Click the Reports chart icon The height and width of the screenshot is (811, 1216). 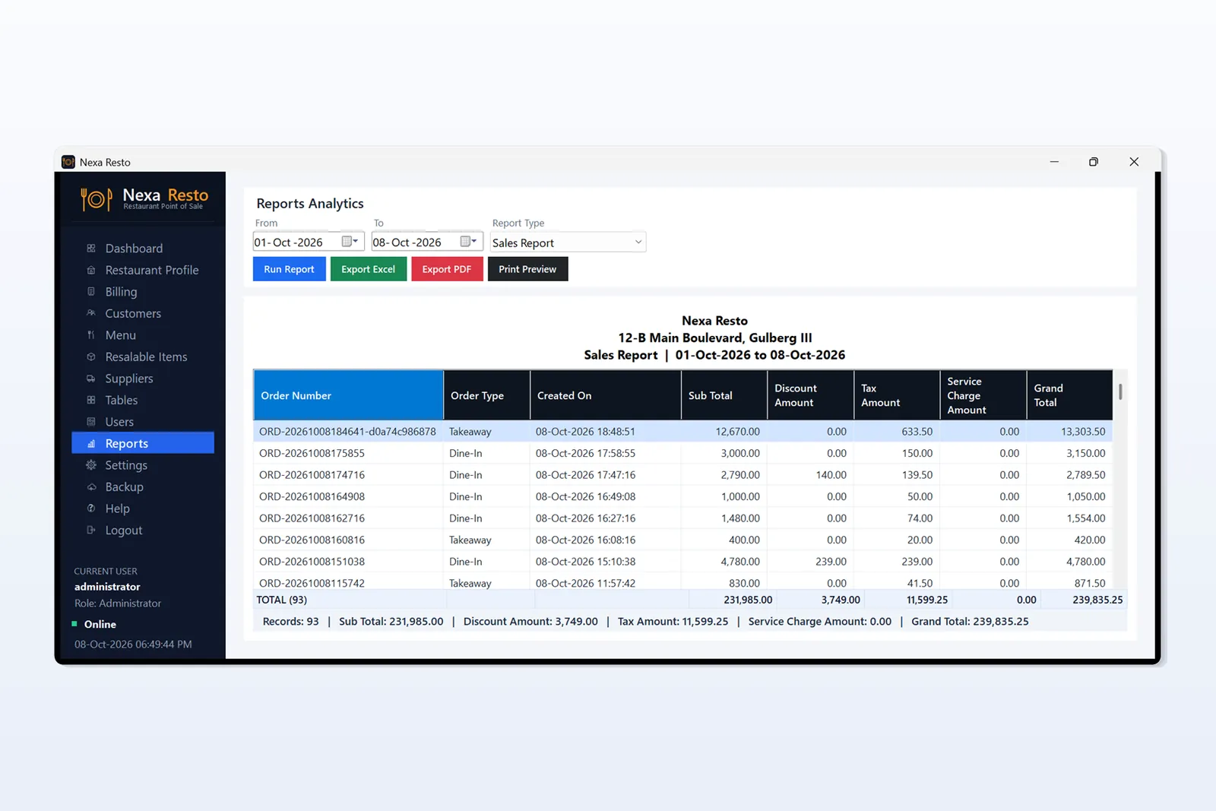click(x=91, y=444)
